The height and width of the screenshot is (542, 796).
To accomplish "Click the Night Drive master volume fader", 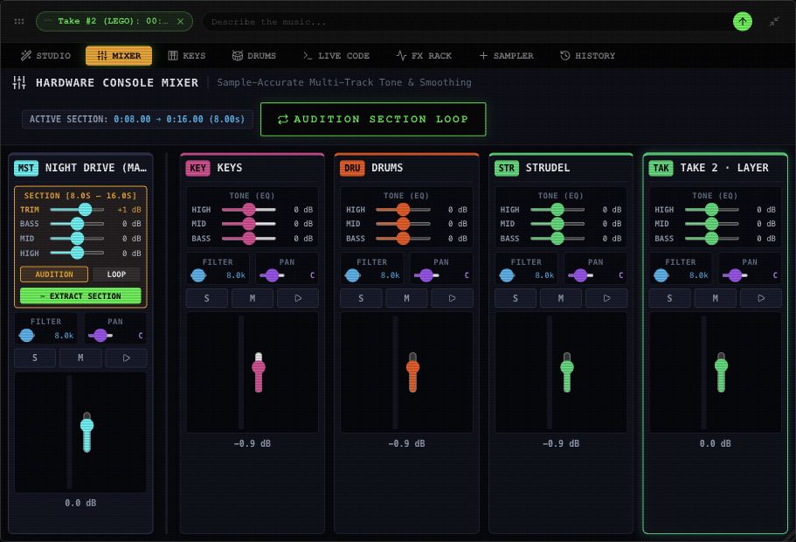I will pos(87,432).
